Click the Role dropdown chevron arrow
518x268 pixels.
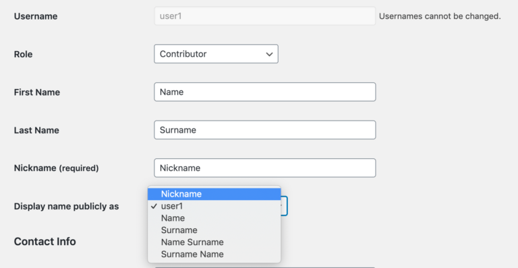pos(269,55)
